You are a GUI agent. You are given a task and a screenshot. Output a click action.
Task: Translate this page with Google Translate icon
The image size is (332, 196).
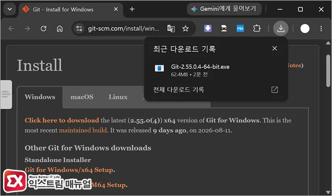(171, 28)
